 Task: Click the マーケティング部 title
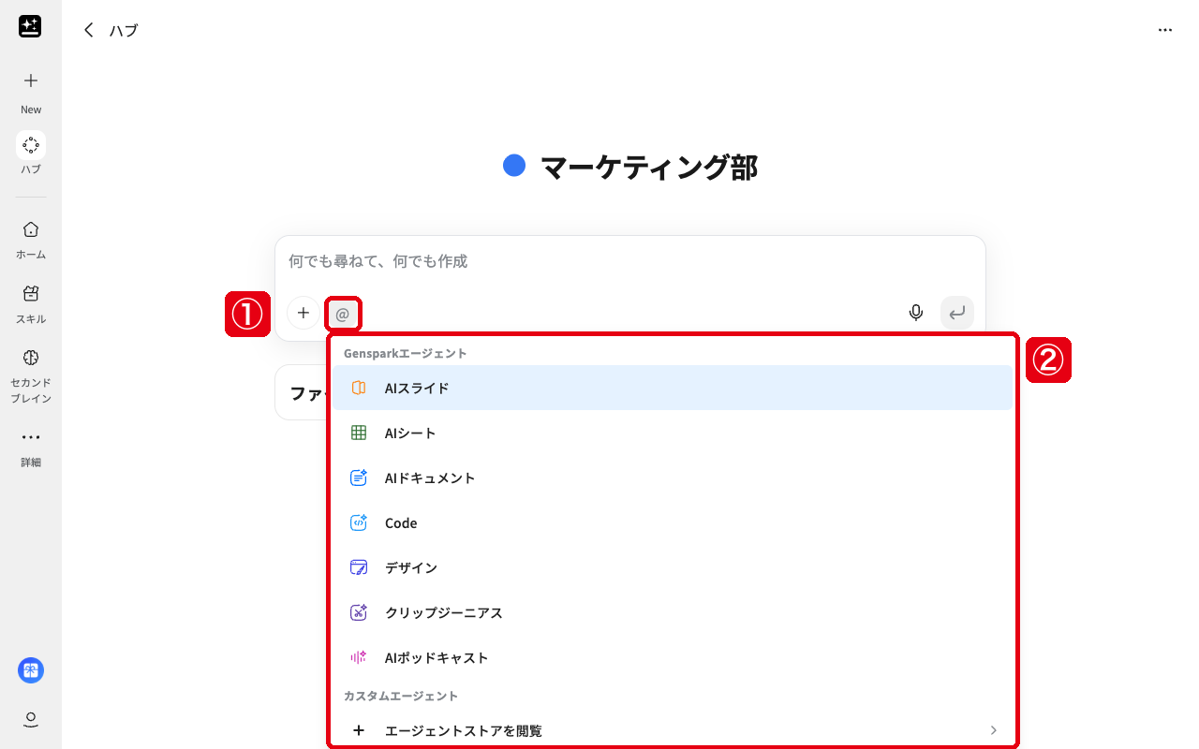click(649, 168)
